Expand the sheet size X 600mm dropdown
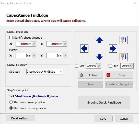Image resolution: width=139 pixels, height=124 pixels. [x=34, y=44]
